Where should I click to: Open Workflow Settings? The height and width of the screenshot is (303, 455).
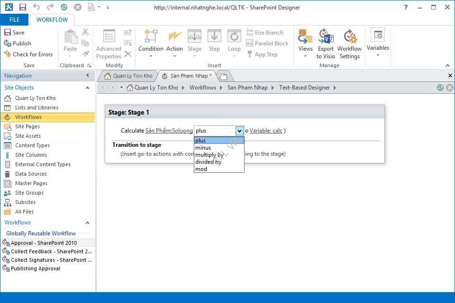350,44
